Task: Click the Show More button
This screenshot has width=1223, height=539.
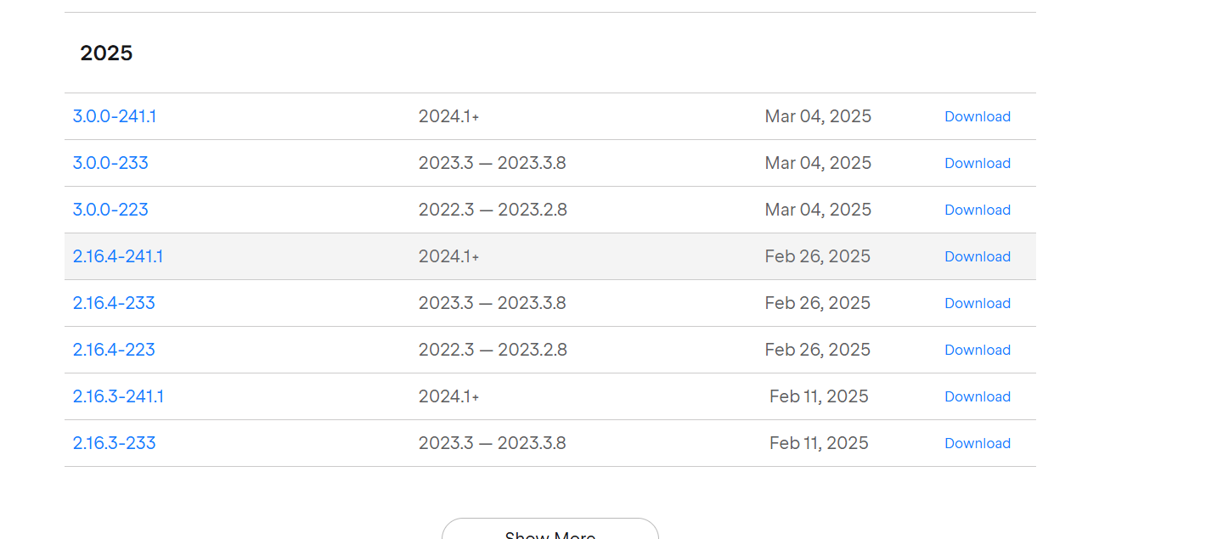Action: (x=550, y=530)
